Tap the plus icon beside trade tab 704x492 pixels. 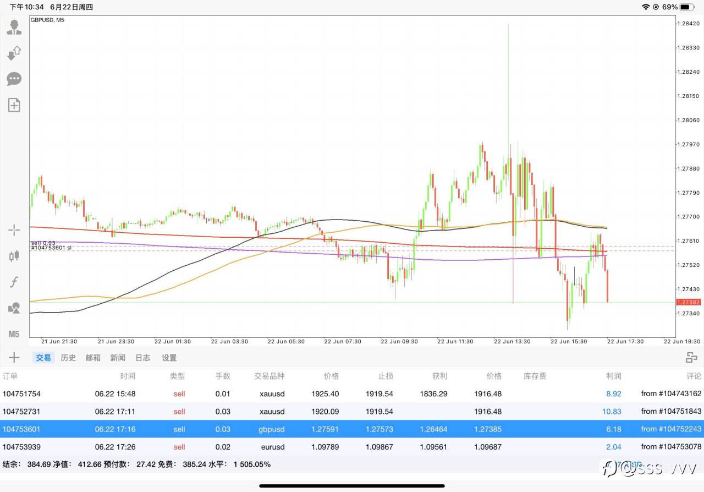pos(14,358)
